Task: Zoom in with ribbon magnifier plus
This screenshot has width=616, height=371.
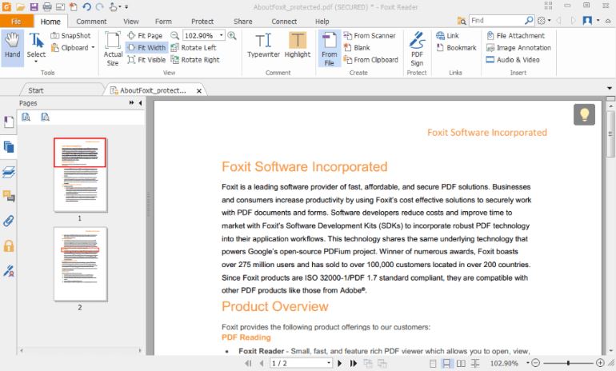Action: [x=232, y=36]
